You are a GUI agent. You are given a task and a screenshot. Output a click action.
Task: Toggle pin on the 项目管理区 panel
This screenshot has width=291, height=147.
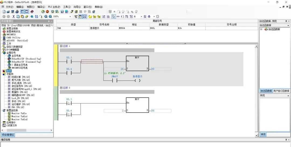tap(49, 21)
